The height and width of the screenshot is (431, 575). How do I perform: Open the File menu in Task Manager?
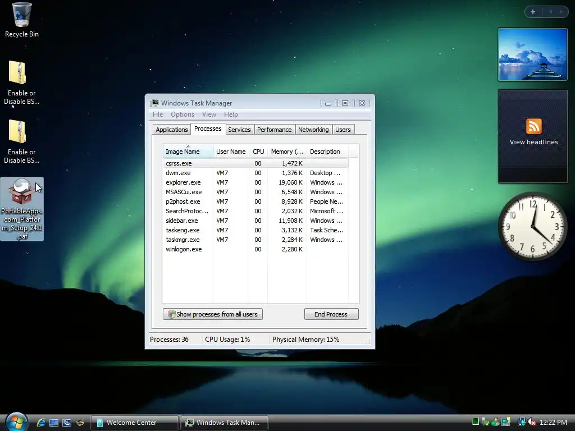point(158,114)
